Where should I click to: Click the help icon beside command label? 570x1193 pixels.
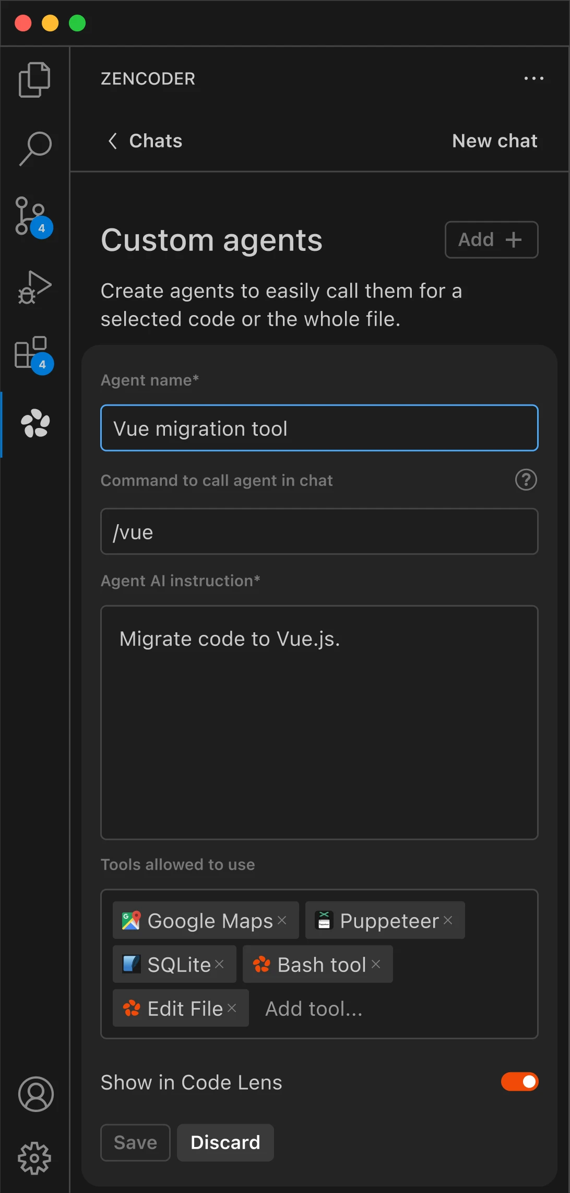point(526,480)
